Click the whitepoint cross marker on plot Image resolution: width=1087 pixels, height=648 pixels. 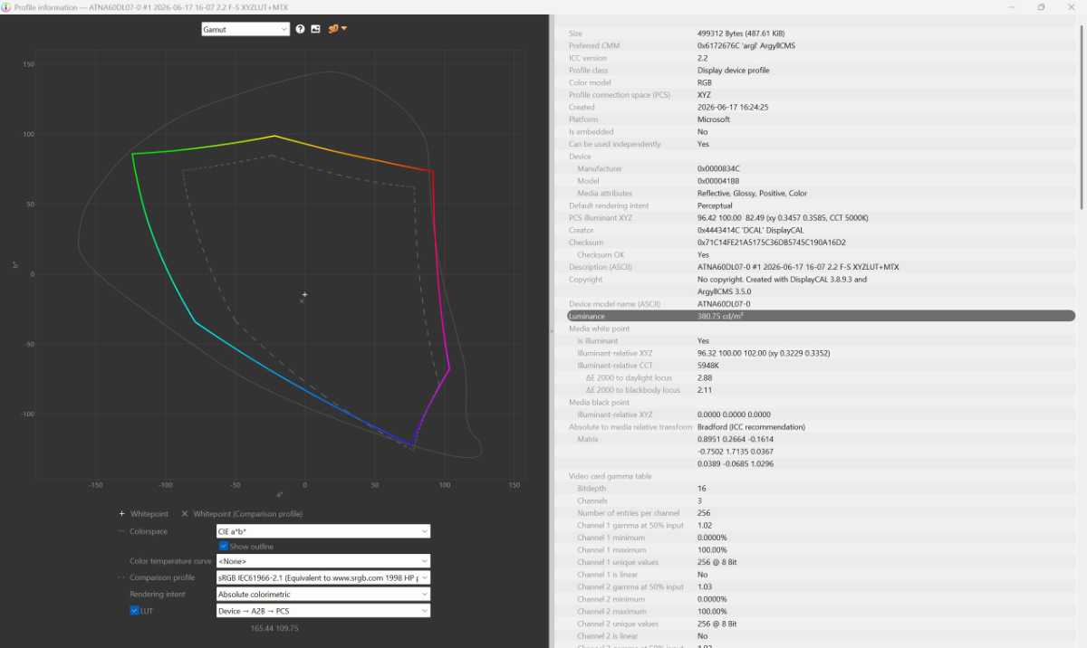point(305,294)
